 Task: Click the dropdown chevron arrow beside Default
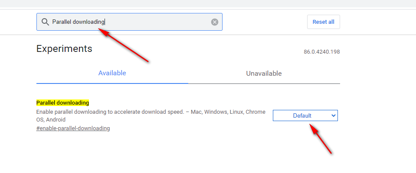(x=334, y=115)
